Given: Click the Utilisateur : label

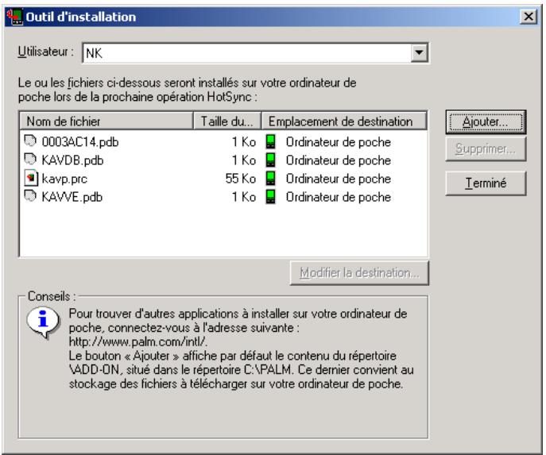Looking at the screenshot, I should click(x=46, y=52).
